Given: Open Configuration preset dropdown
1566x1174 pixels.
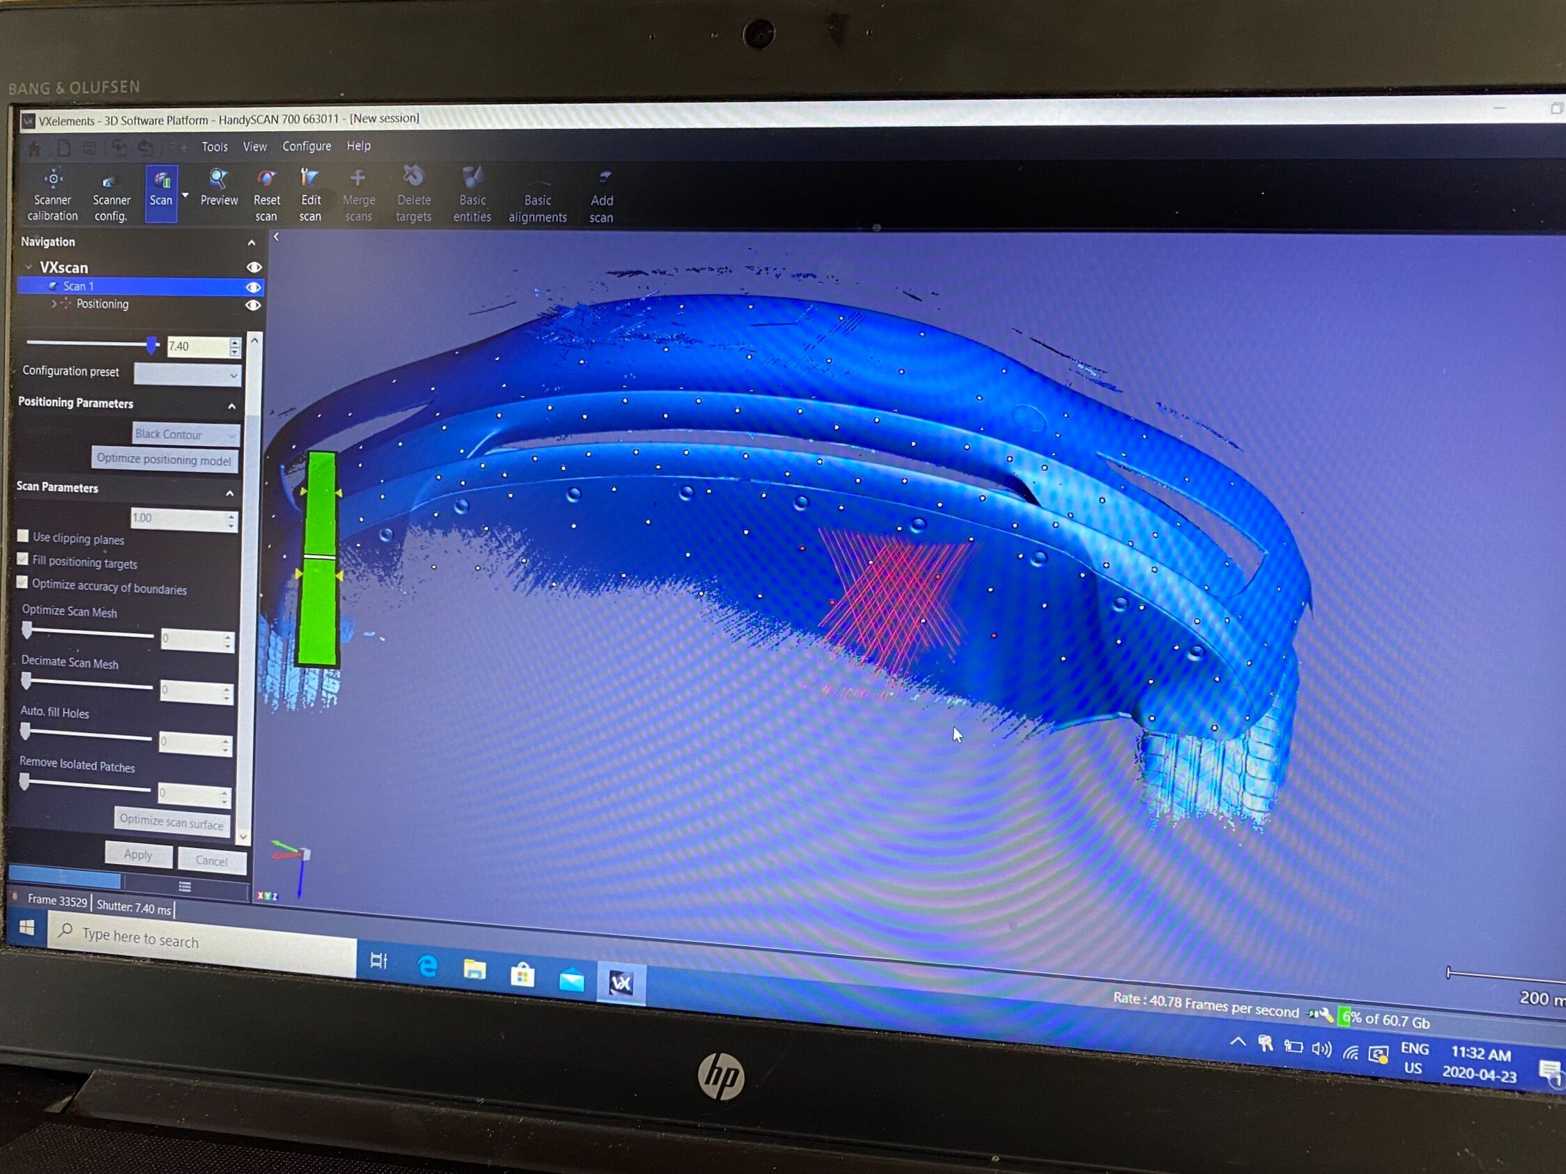Looking at the screenshot, I should (x=187, y=374).
